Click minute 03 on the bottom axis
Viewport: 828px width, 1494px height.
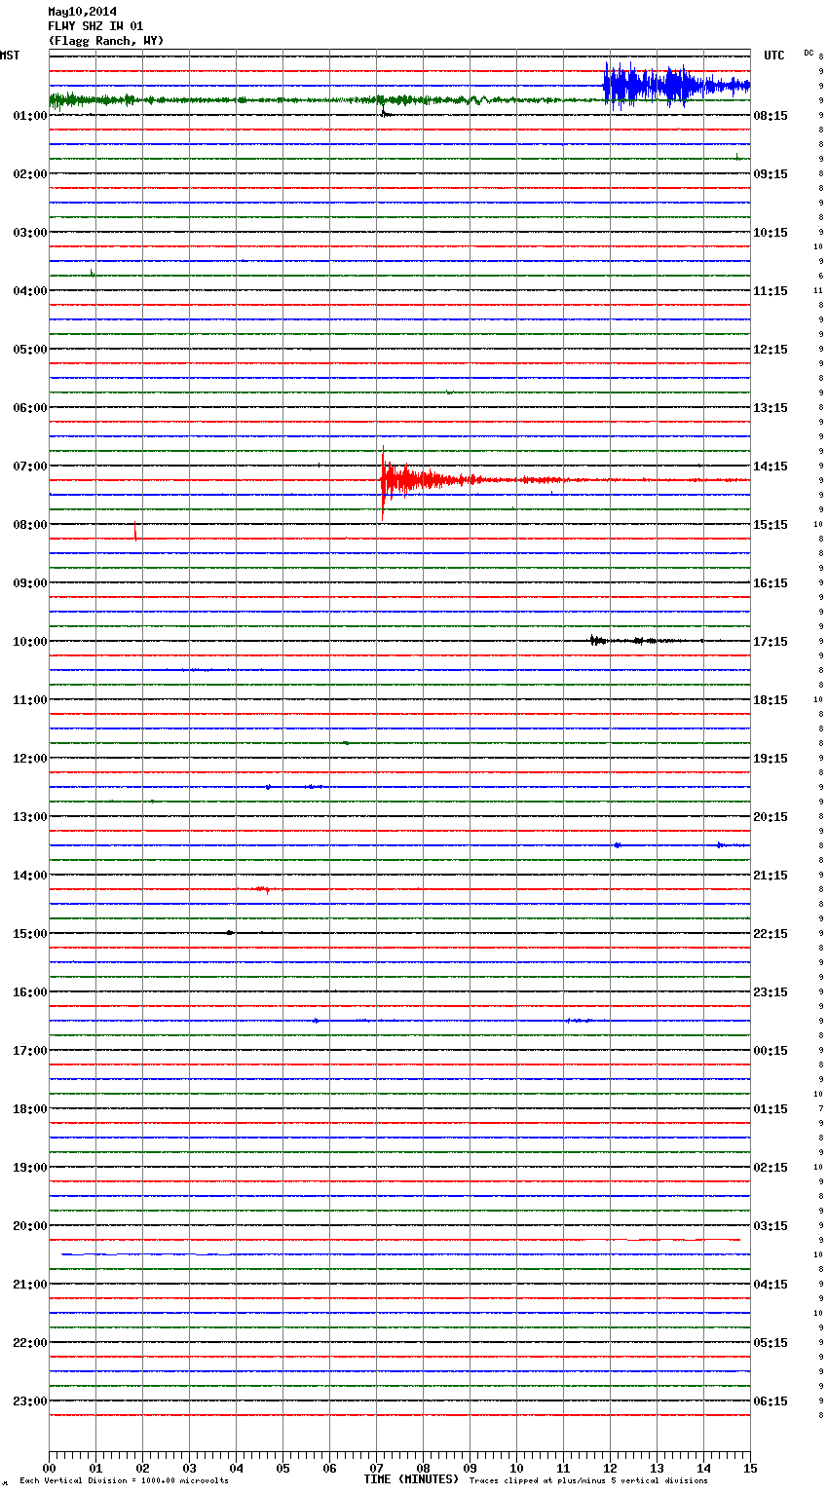point(189,1468)
